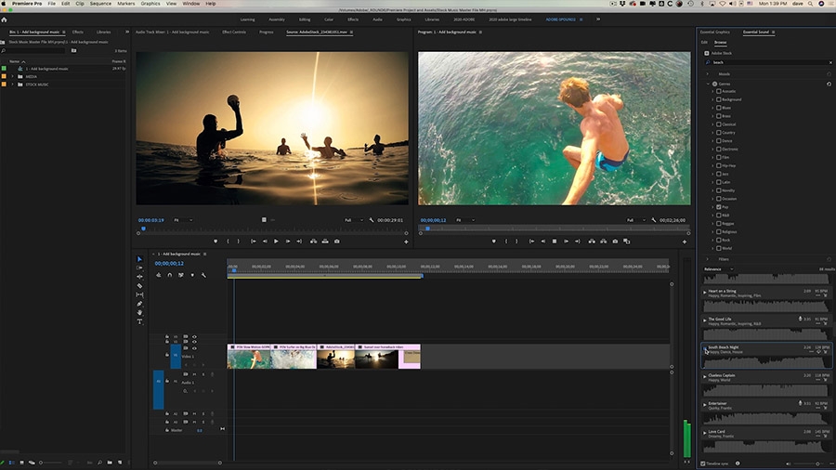The image size is (836, 470).
Task: Preview Cueless Captain track
Action: point(705,376)
